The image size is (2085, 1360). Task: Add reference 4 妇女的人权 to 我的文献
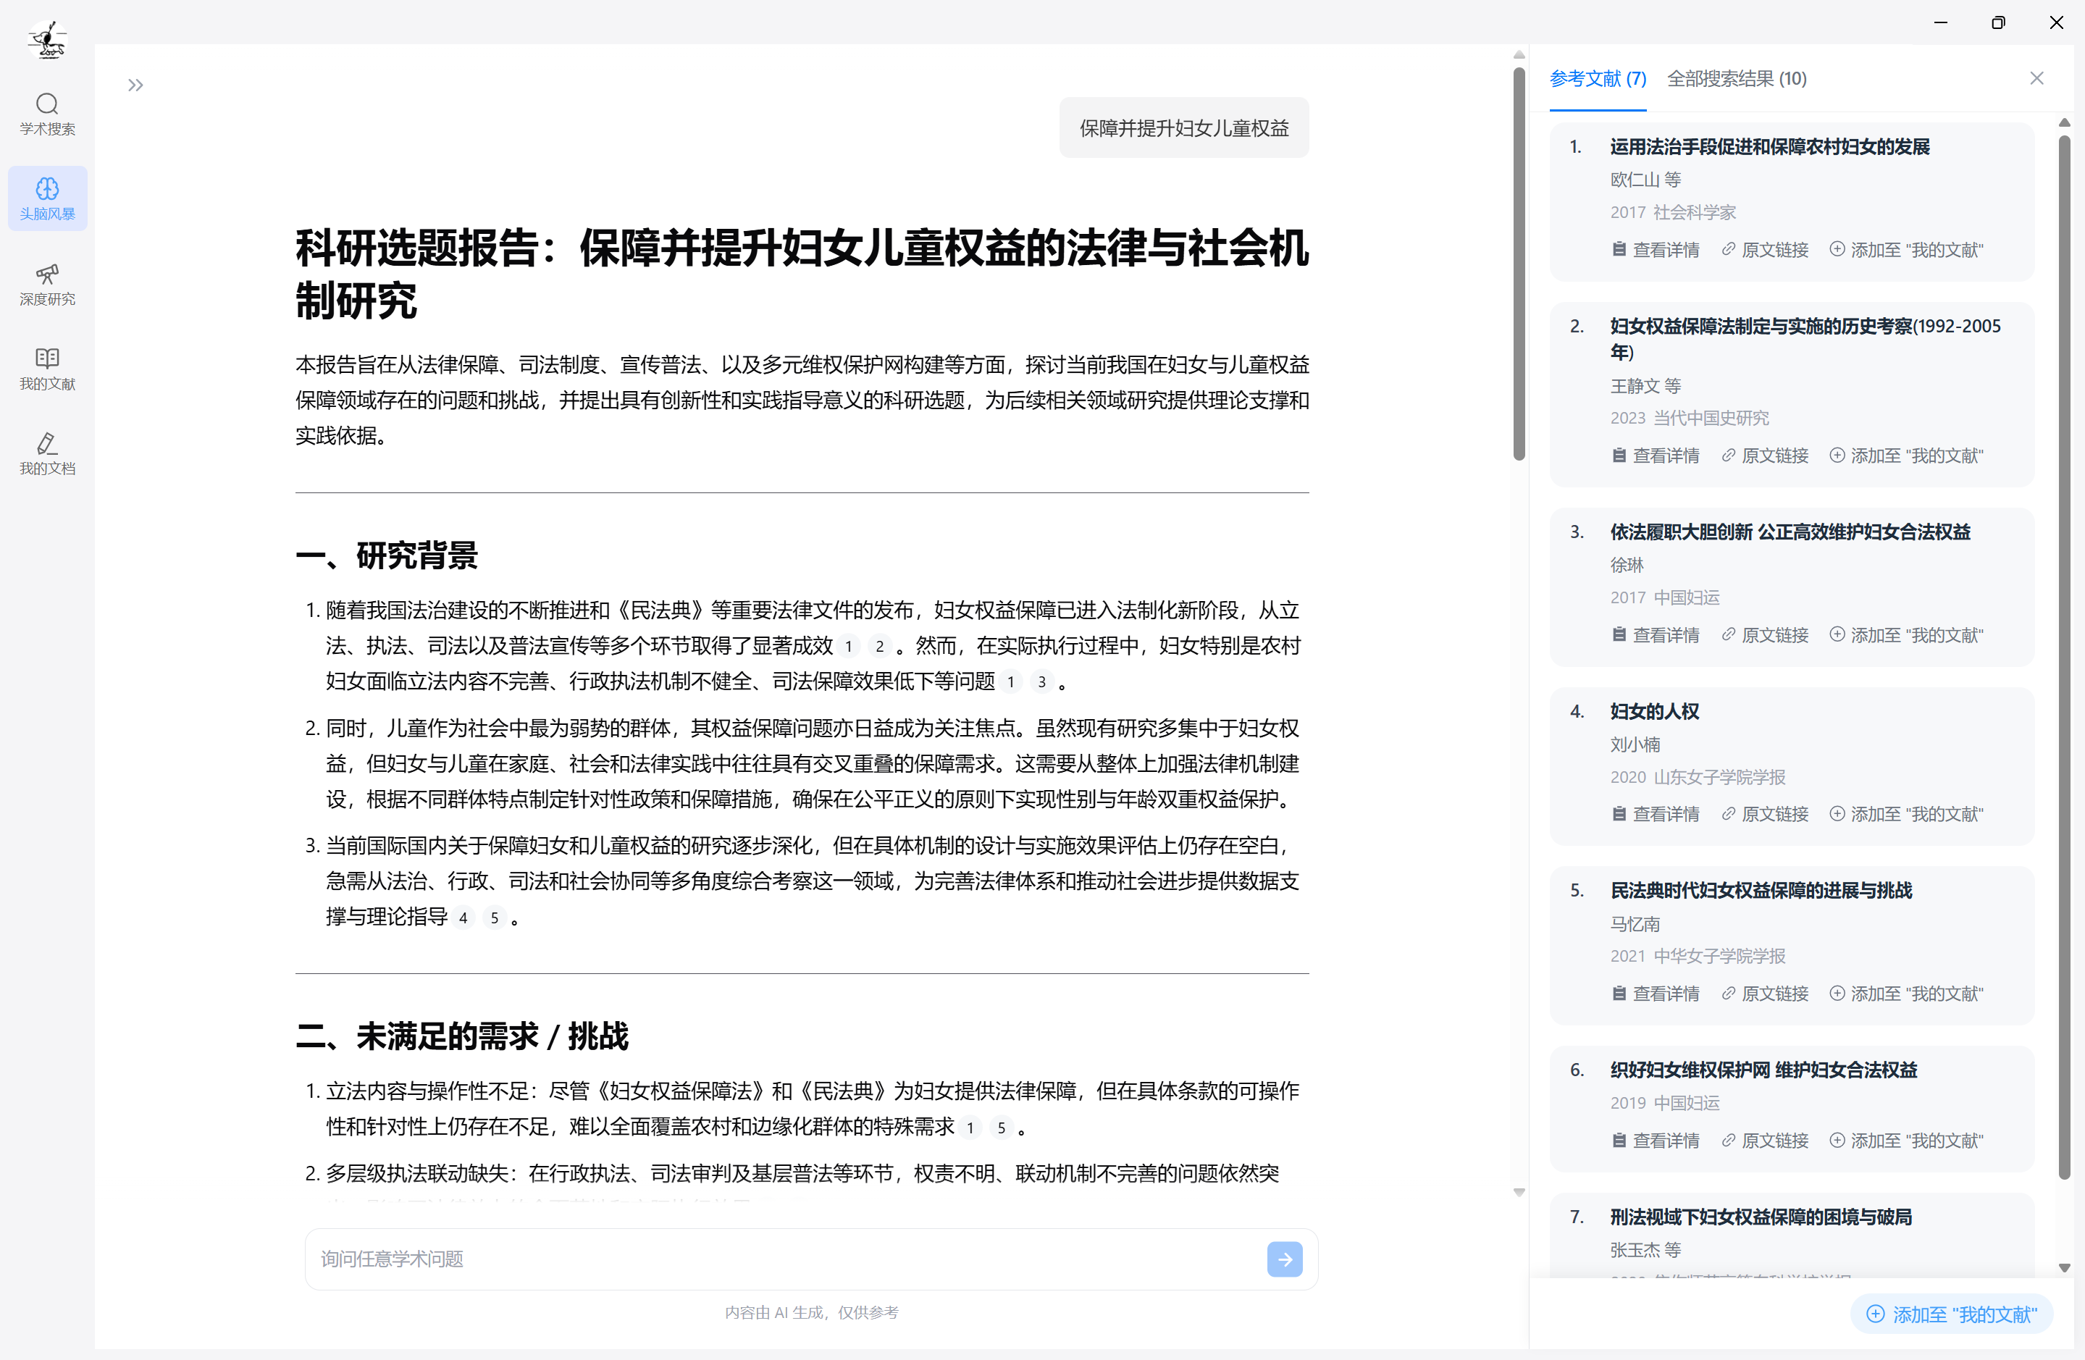point(1905,814)
